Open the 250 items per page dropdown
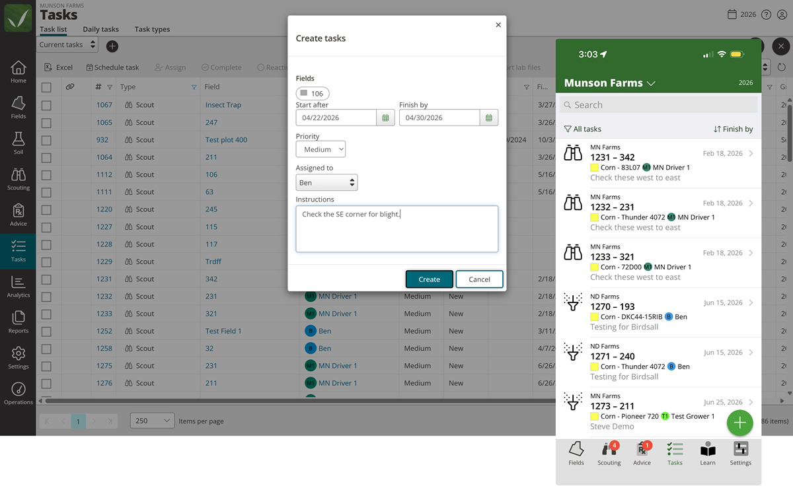Viewport: 793px width, 496px height. tap(151, 421)
